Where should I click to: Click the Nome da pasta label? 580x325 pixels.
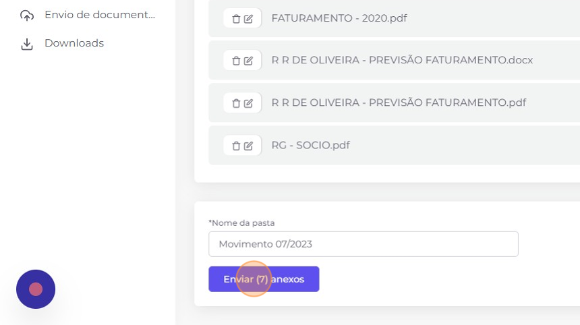(x=241, y=223)
